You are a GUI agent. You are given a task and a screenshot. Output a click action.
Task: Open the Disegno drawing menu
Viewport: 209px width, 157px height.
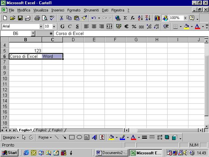click(11, 137)
